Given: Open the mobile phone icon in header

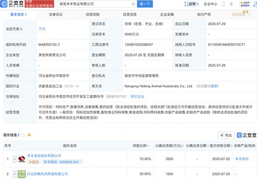Looking at the screenshot, I should 224,4.
